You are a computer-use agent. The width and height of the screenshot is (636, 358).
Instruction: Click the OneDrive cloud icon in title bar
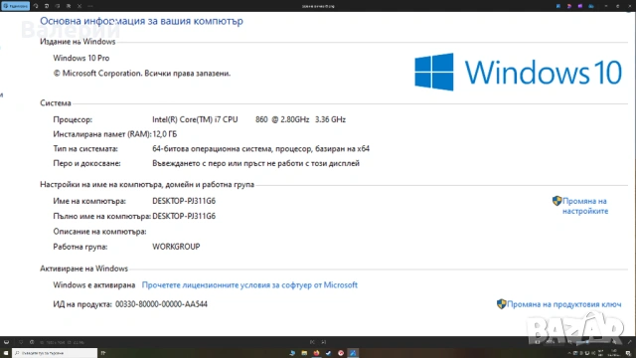[x=591, y=6]
